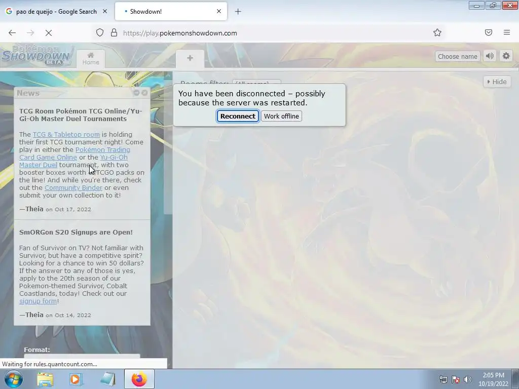The height and width of the screenshot is (389, 519).
Task: Reconnect to the Showdown server
Action: (x=238, y=116)
